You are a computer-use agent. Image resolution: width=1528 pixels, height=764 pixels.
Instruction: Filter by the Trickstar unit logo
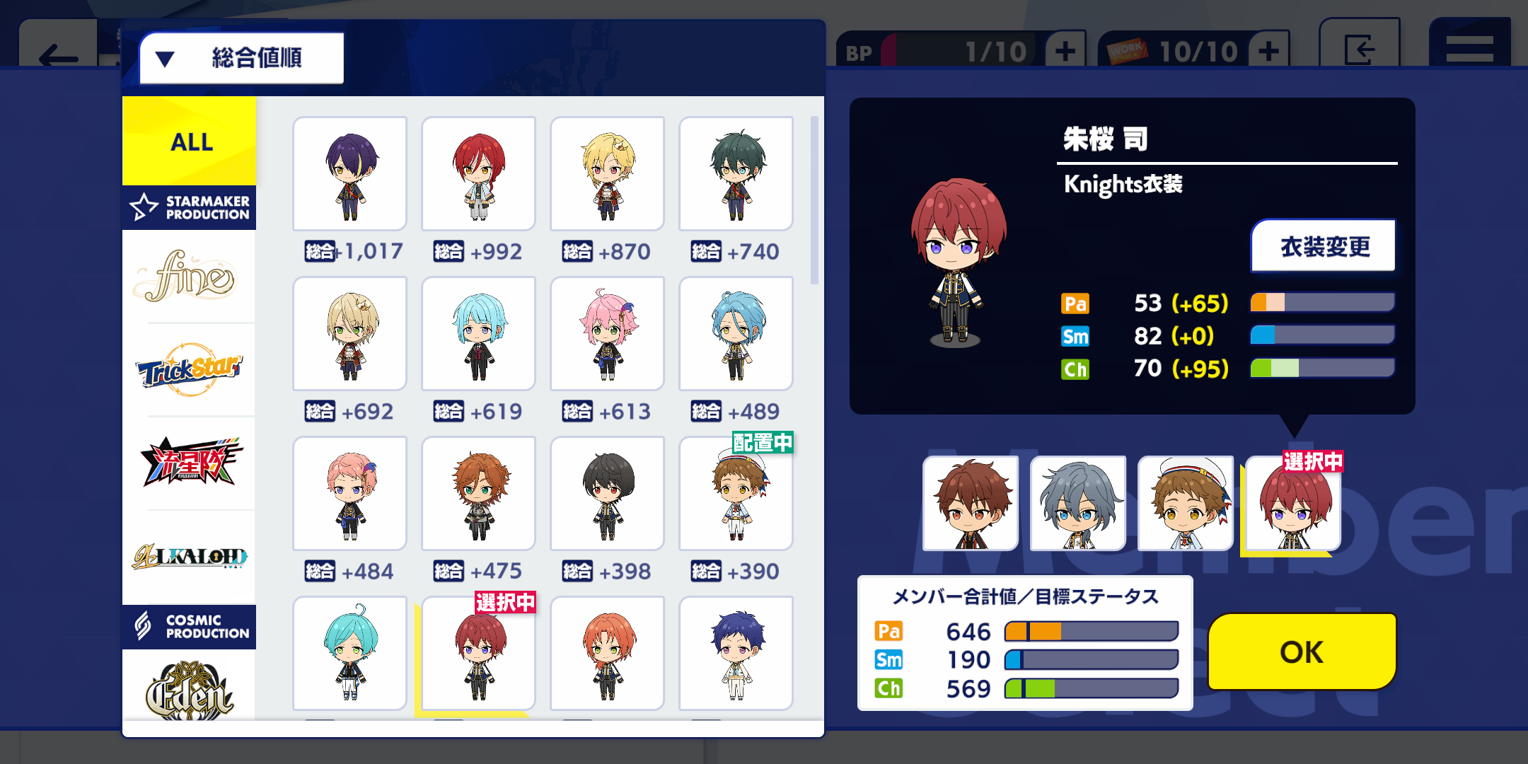point(190,370)
